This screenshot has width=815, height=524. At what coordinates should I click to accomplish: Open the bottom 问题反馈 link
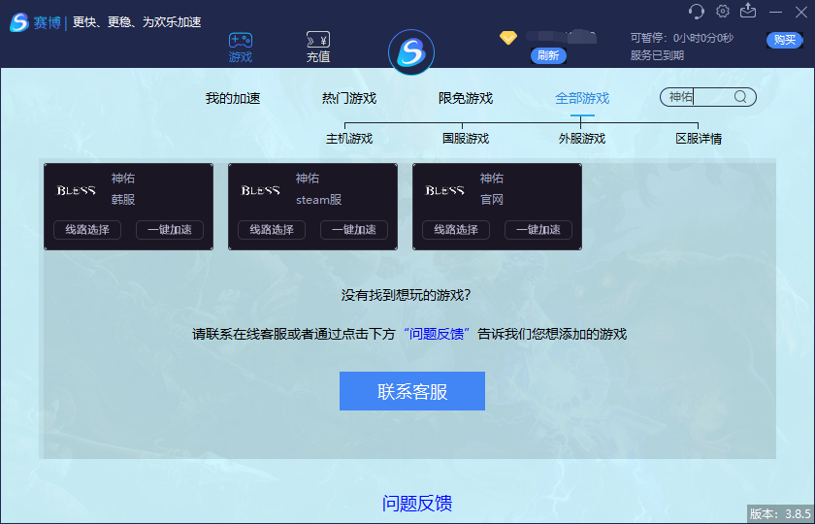417,504
